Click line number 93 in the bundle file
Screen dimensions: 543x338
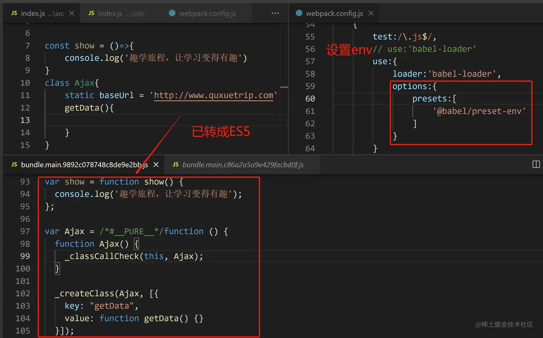coord(25,182)
